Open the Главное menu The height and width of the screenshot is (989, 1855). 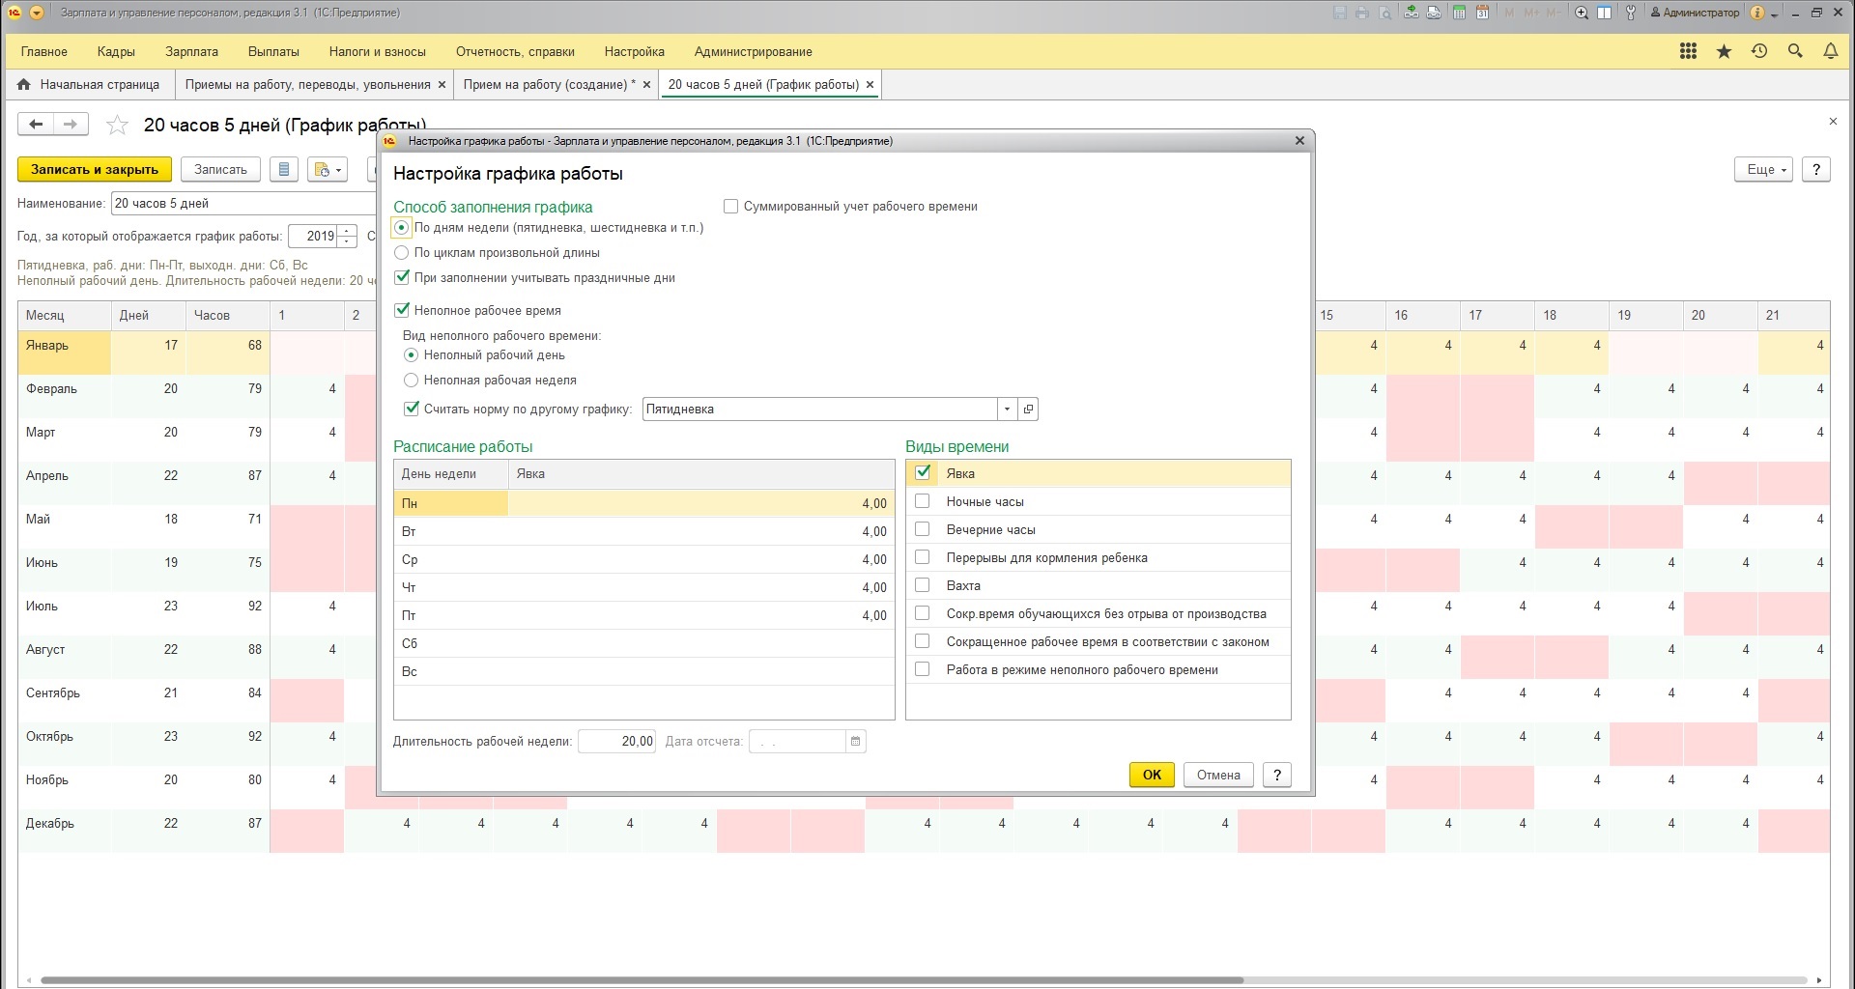tap(44, 51)
